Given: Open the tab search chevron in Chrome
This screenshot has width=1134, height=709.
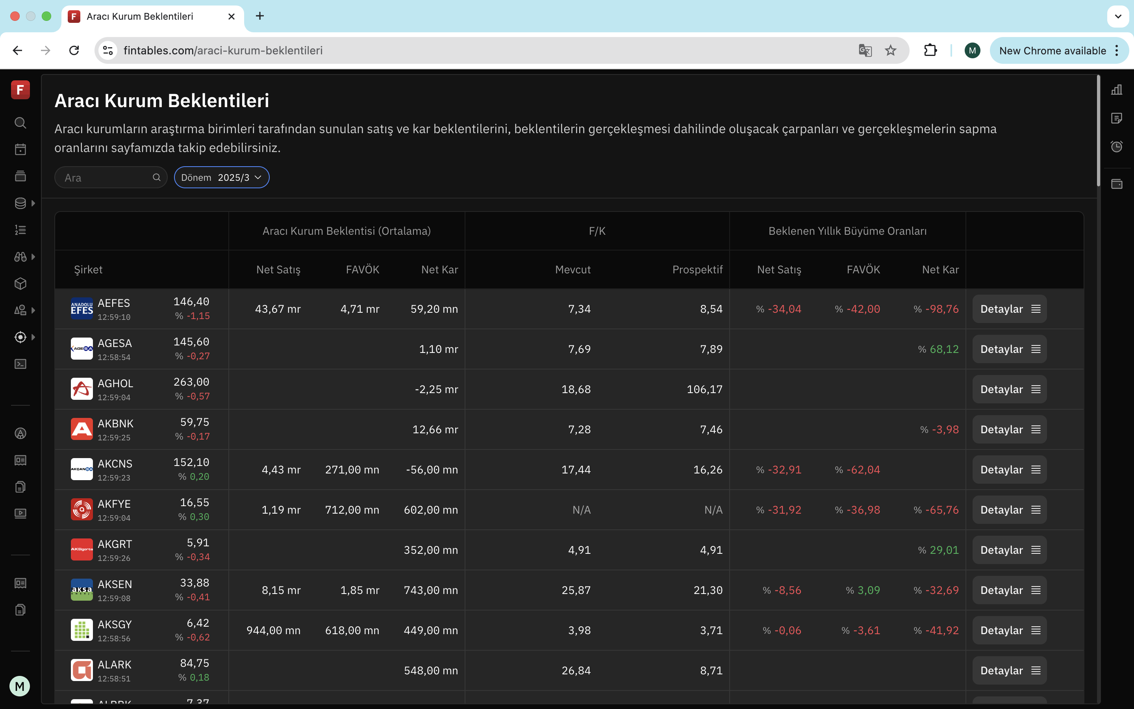Looking at the screenshot, I should click(1118, 17).
